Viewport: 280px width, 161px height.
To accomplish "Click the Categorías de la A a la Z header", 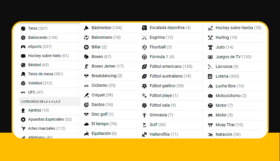I will pos(50,101).
